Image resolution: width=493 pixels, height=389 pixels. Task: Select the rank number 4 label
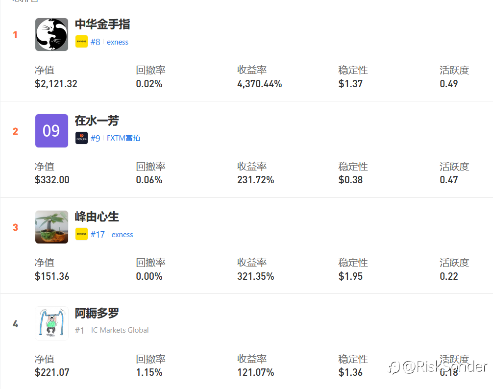(15, 324)
